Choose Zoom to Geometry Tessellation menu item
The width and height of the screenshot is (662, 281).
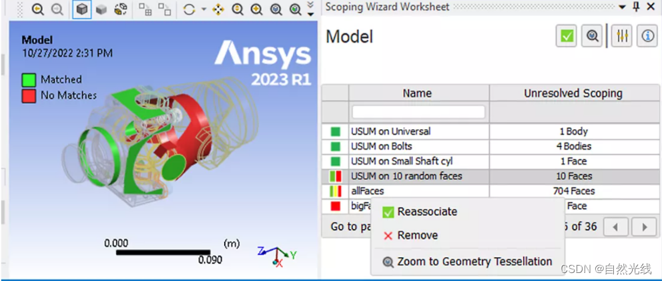467,262
